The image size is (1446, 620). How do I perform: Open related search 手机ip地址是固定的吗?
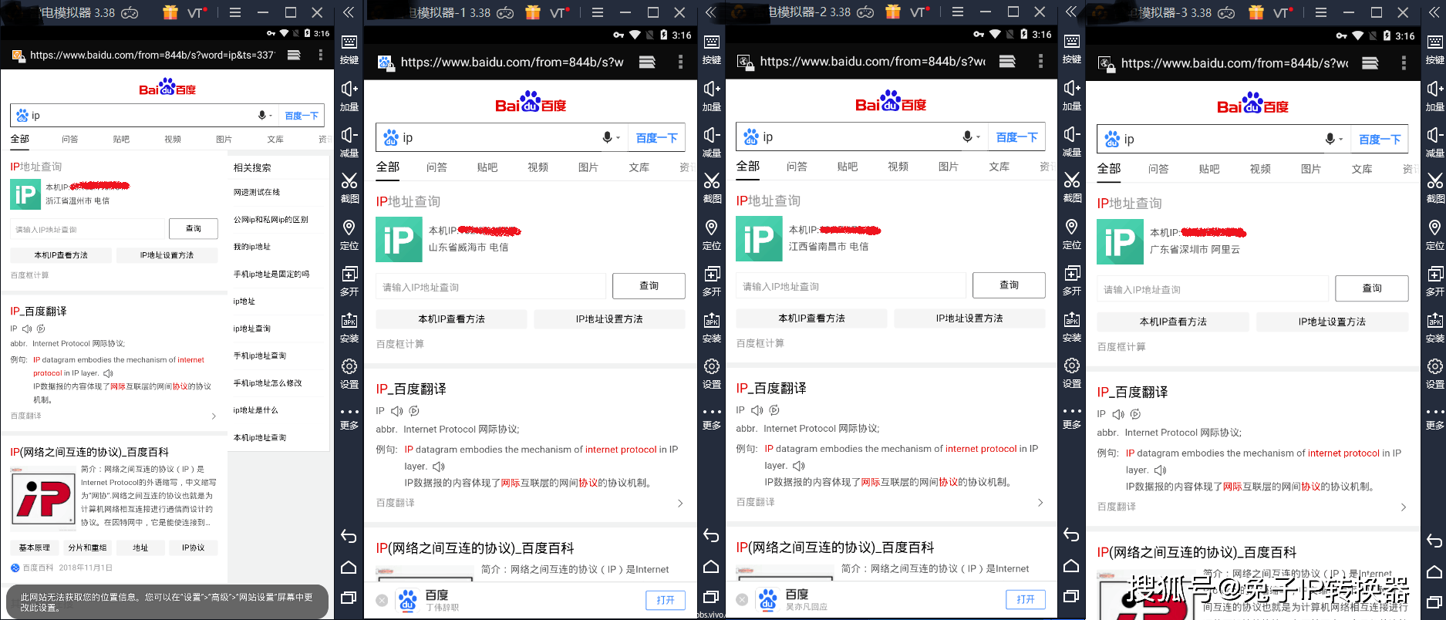tap(271, 274)
